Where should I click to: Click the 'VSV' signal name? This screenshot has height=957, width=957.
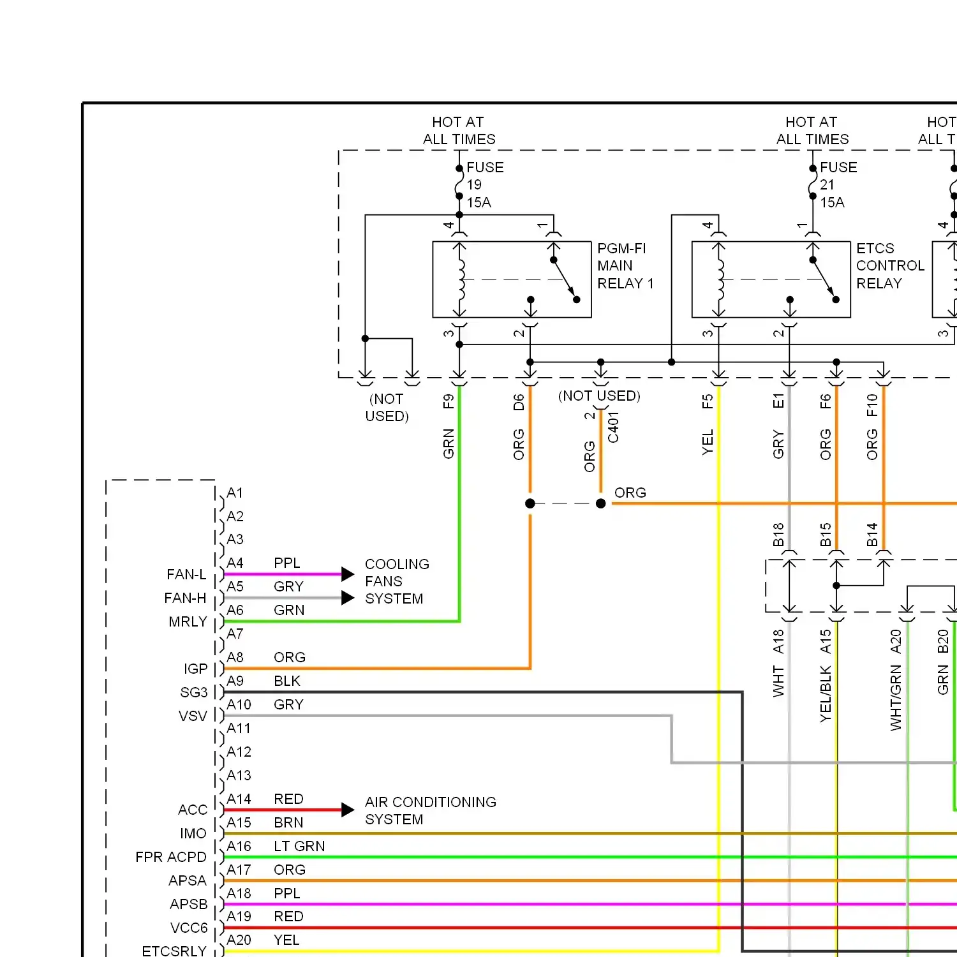point(193,716)
